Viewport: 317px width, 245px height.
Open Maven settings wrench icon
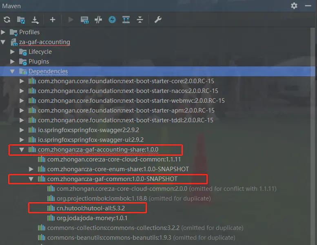(158, 20)
